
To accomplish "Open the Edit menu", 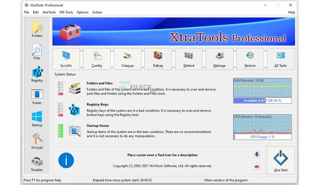I will tap(35, 12).
